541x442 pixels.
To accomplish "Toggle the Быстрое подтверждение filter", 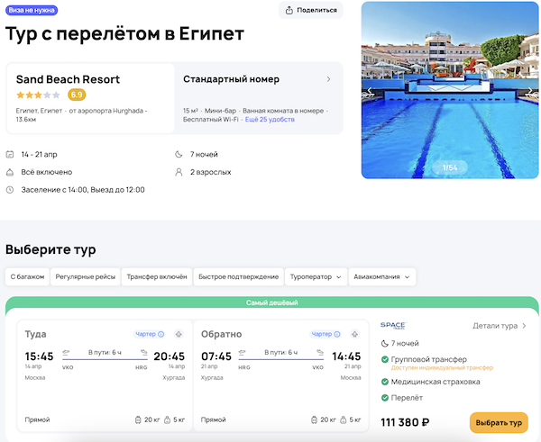I will 238,277.
